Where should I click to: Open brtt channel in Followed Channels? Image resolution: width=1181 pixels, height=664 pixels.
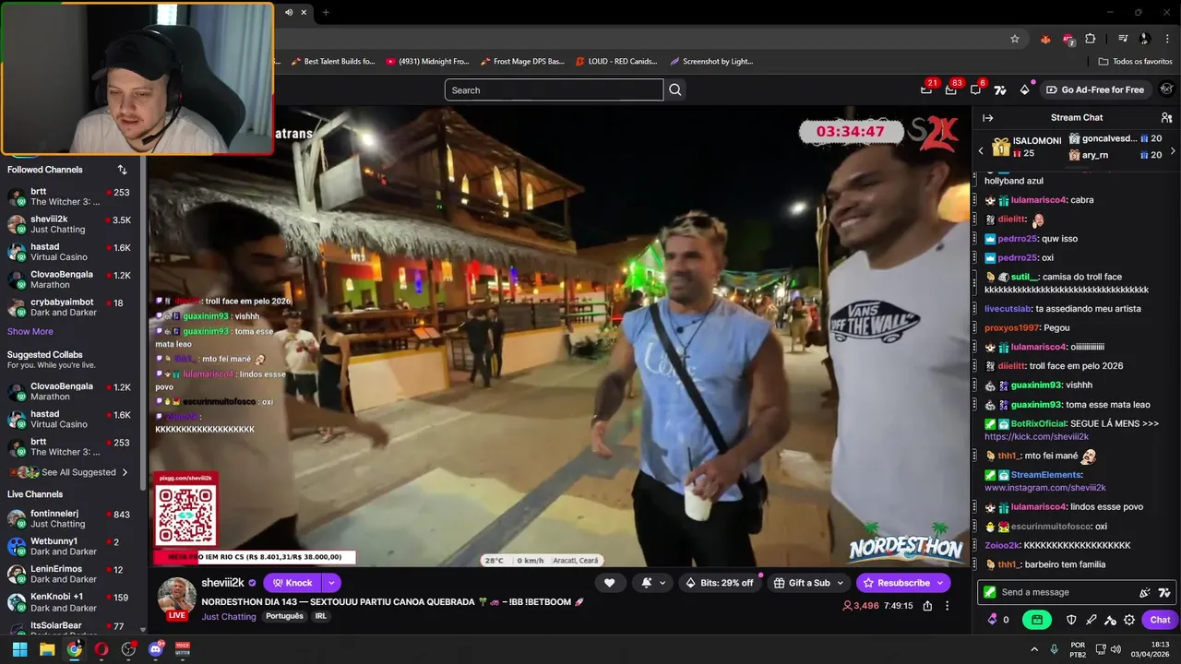pos(70,196)
